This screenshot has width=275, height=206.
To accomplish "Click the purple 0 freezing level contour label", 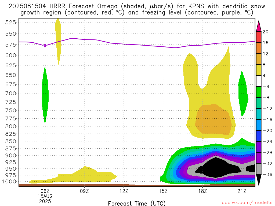I will 45,46.
